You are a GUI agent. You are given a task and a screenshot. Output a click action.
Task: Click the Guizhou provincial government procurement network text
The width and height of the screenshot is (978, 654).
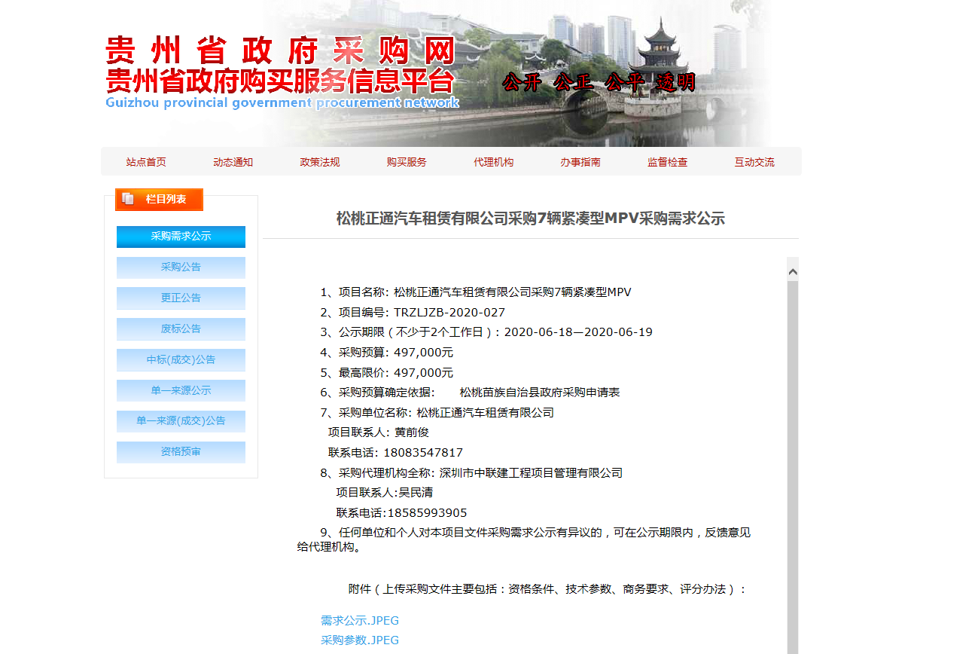pyautogui.click(x=282, y=102)
